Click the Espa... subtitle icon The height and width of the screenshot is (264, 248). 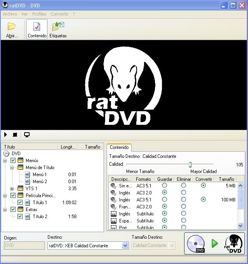pos(114,221)
